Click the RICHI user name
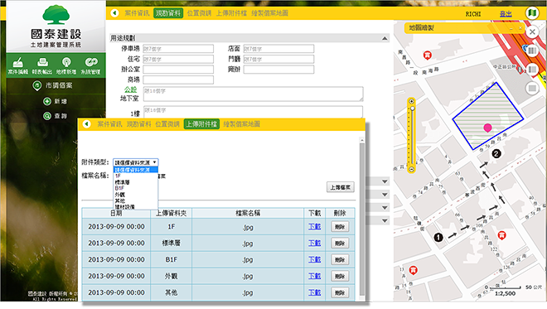The width and height of the screenshot is (547, 309). point(473,14)
